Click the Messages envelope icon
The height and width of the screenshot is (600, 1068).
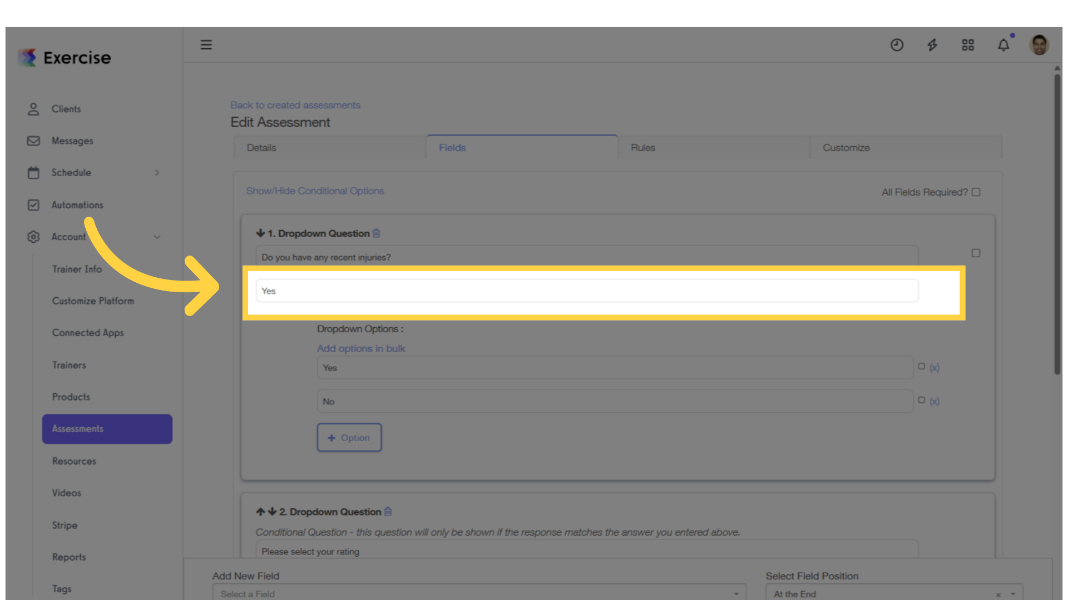33,141
